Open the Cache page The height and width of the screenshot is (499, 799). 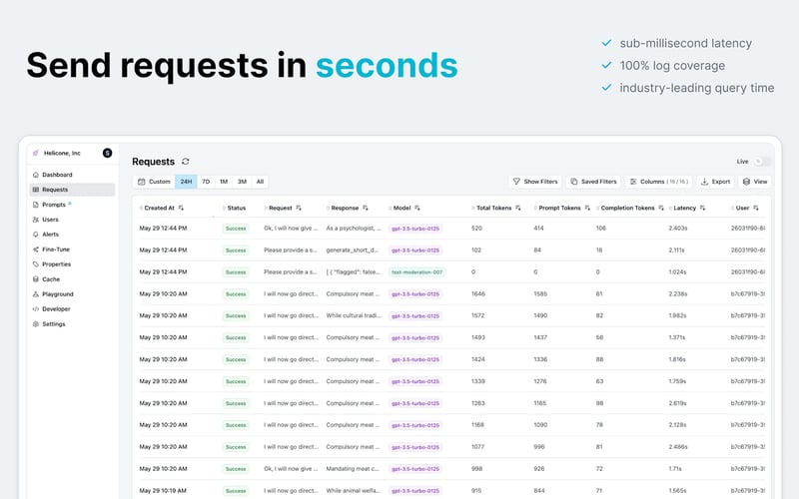[x=72, y=279]
